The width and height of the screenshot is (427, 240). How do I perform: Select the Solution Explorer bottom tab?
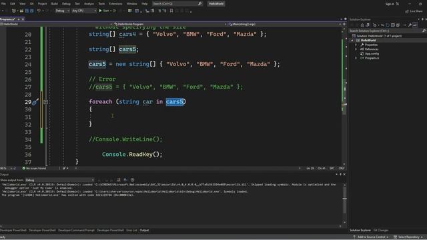(x=360, y=230)
